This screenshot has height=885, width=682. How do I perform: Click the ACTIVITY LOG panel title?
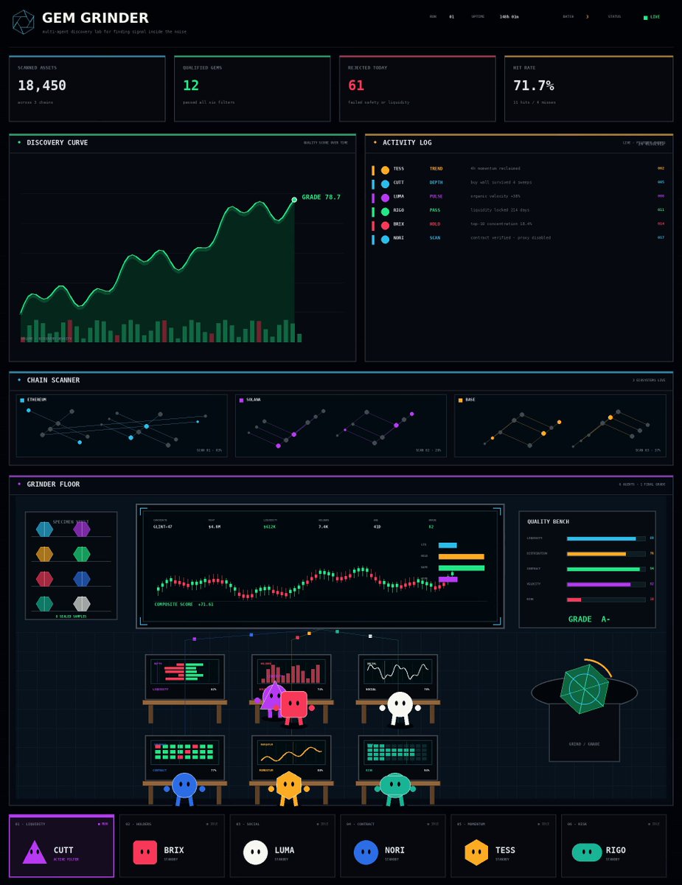pos(407,142)
